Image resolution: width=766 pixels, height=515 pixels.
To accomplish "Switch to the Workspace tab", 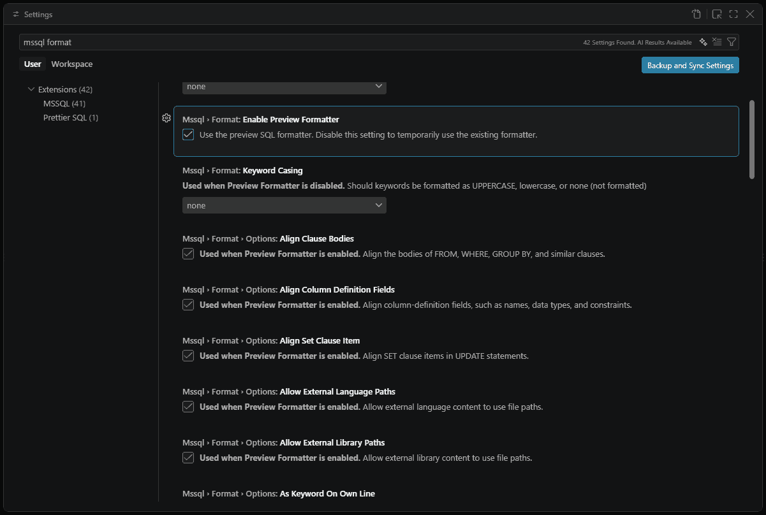I will (72, 64).
